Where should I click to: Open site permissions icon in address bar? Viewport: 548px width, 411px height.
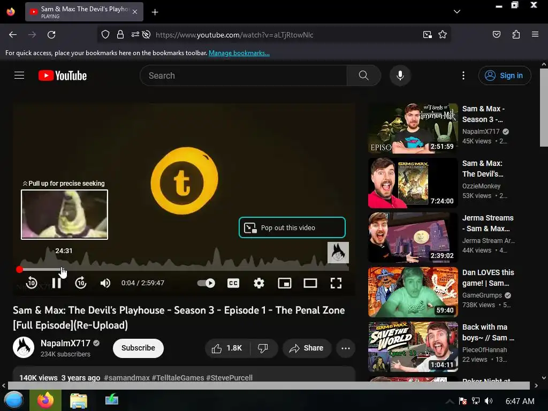[x=135, y=34]
